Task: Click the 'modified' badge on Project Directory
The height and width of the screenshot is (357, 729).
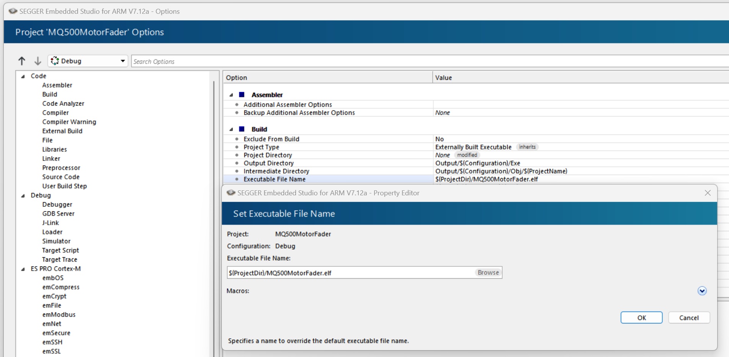Action: tap(467, 155)
